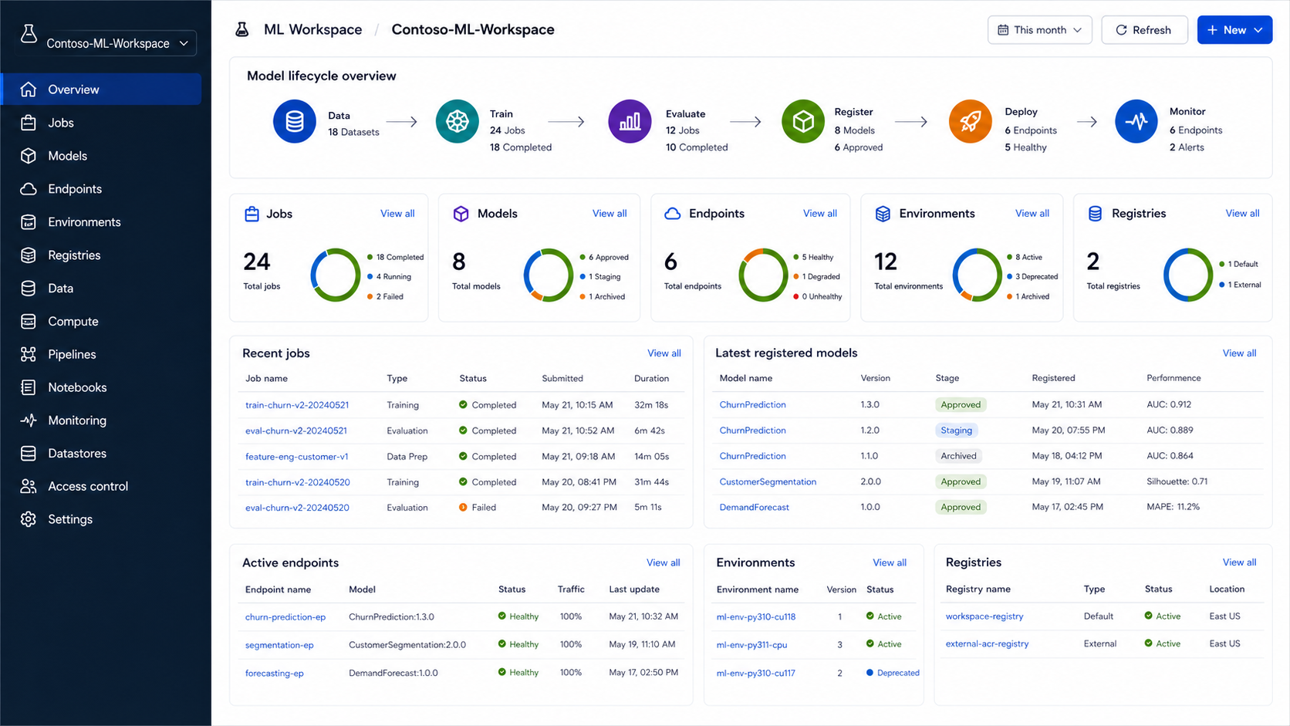This screenshot has width=1290, height=726.
Task: Click the calendar icon in date filter
Action: tap(1003, 30)
